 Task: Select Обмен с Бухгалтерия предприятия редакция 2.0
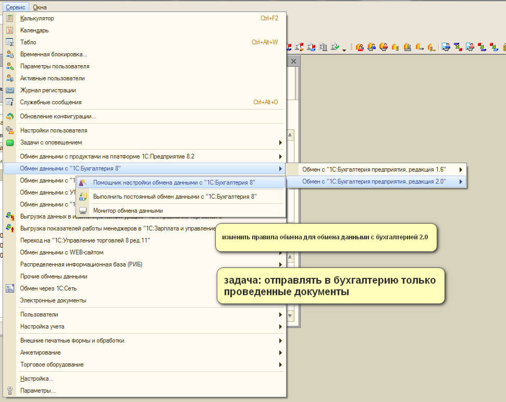375,181
